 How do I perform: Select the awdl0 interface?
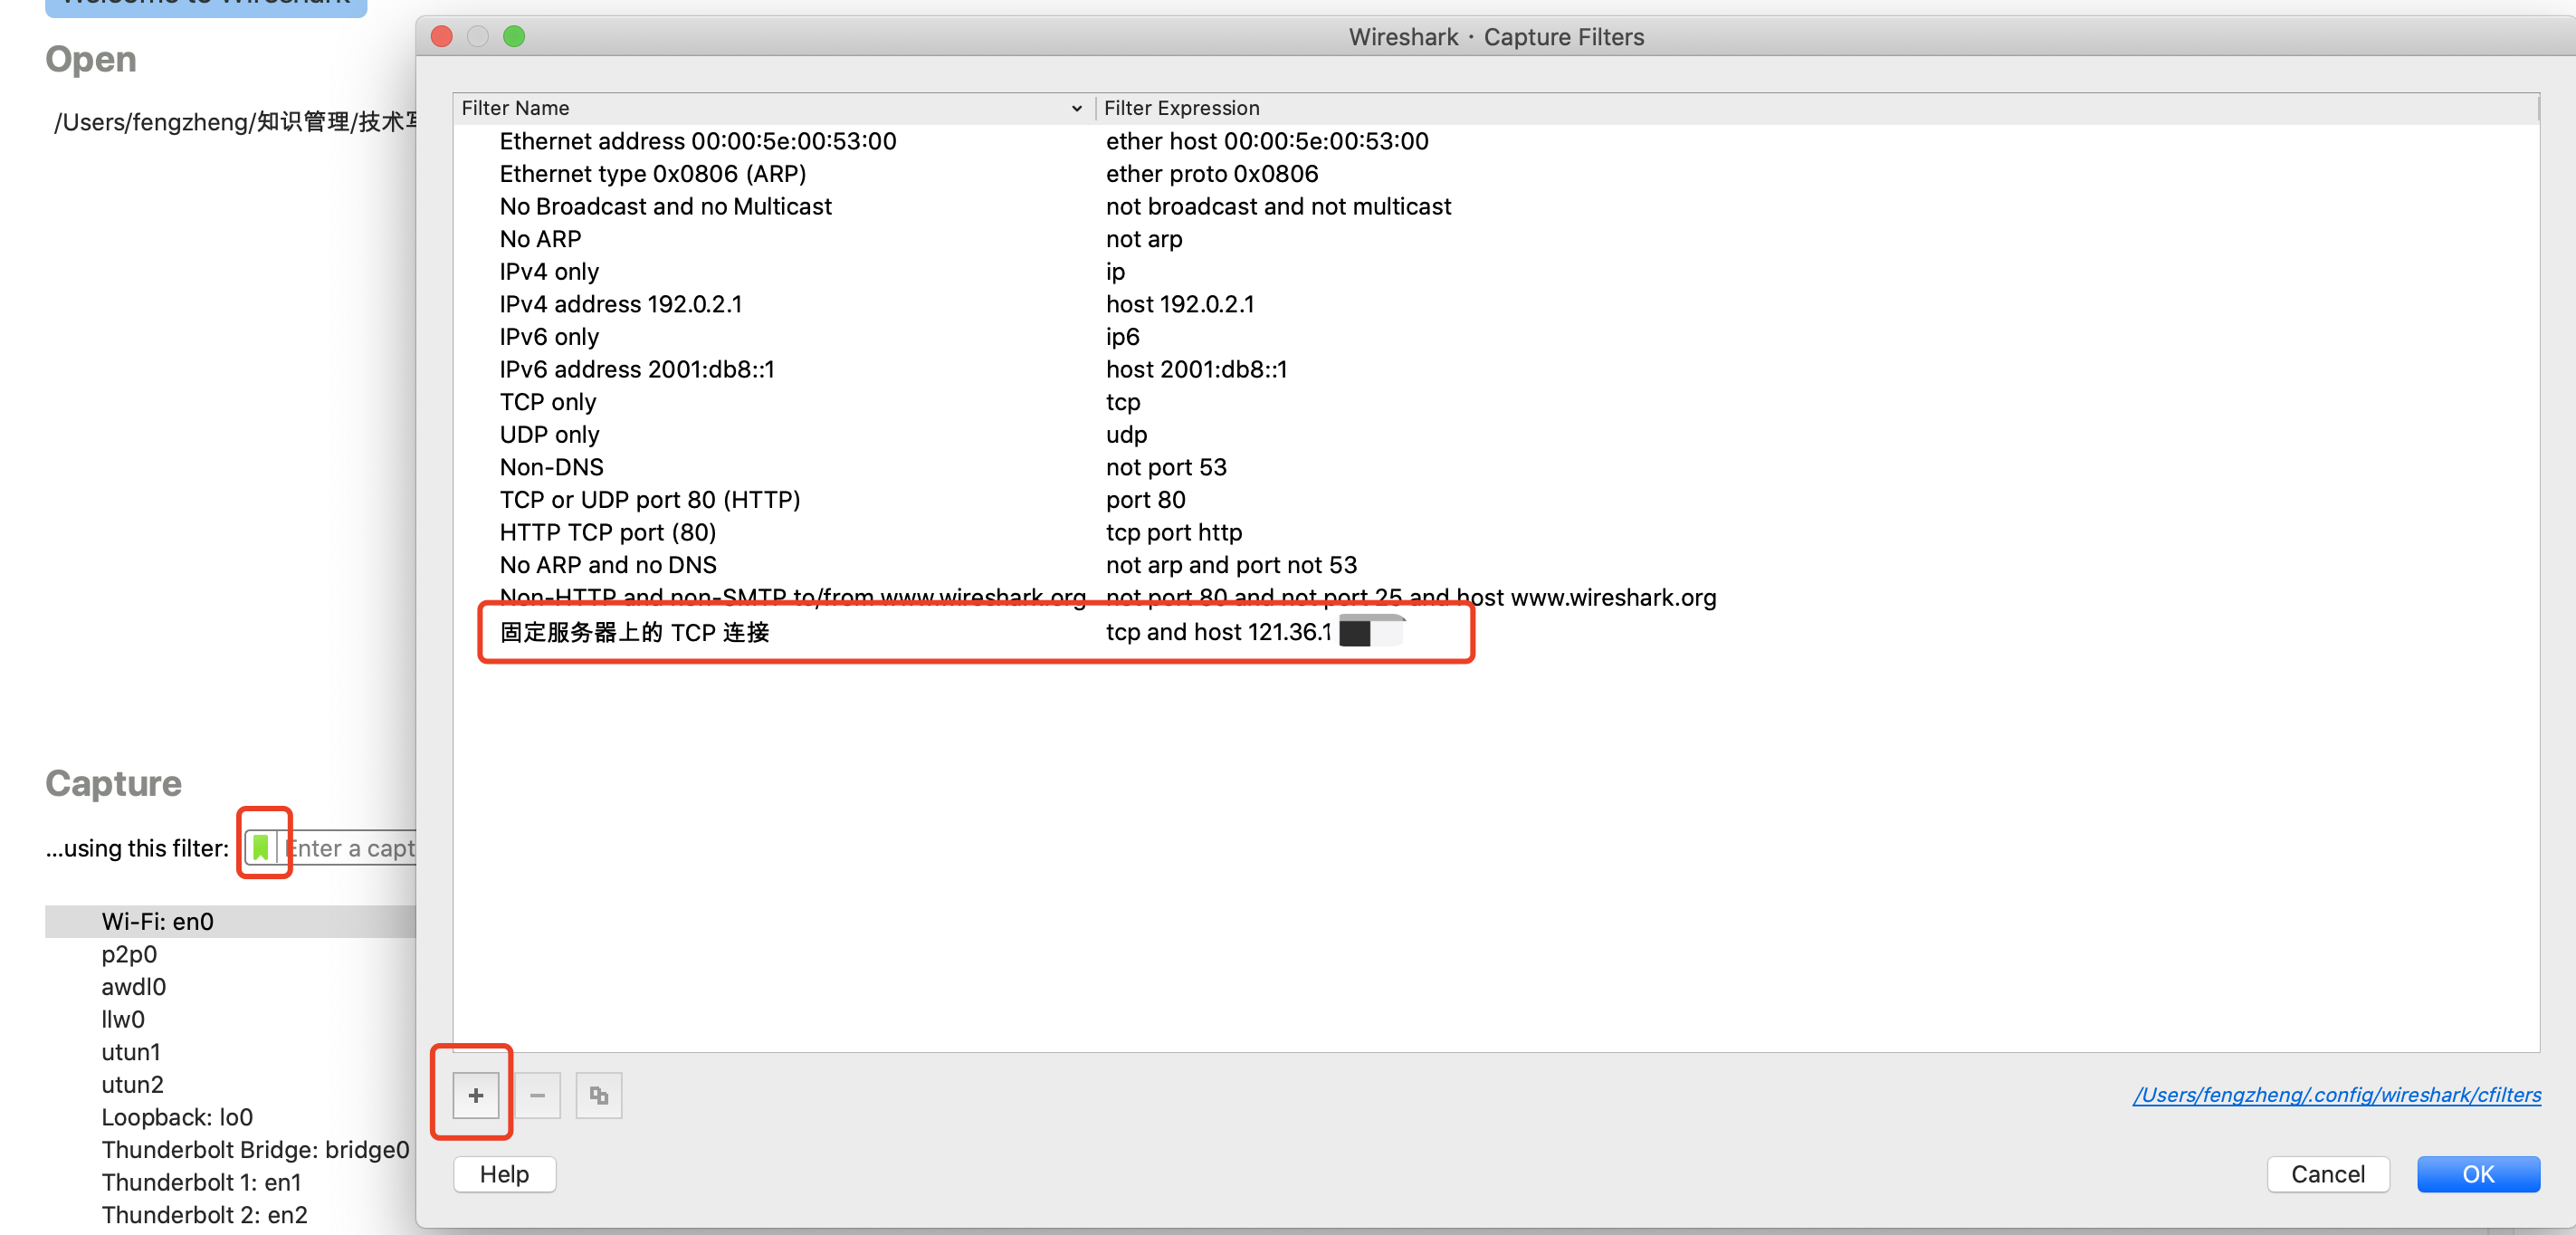click(133, 986)
